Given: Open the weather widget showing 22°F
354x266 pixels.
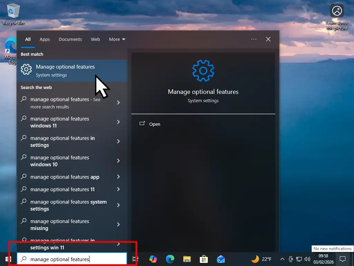Looking at the screenshot, I should [x=259, y=259].
